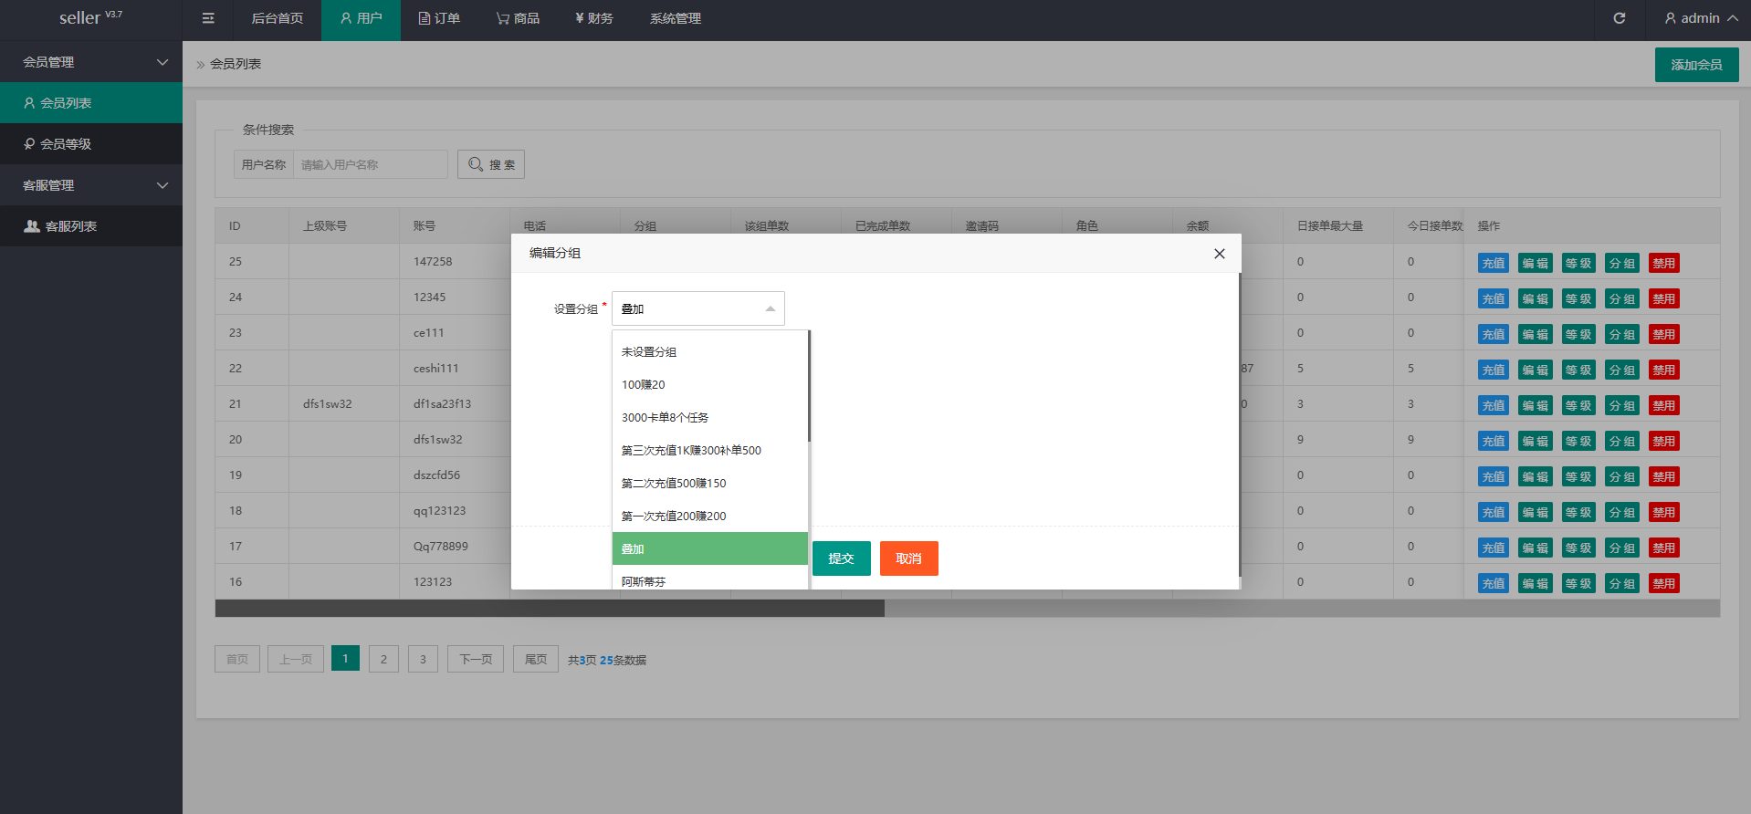Choose 第二次充值500赚150 option
Viewport: 1751px width, 814px height.
pos(710,483)
